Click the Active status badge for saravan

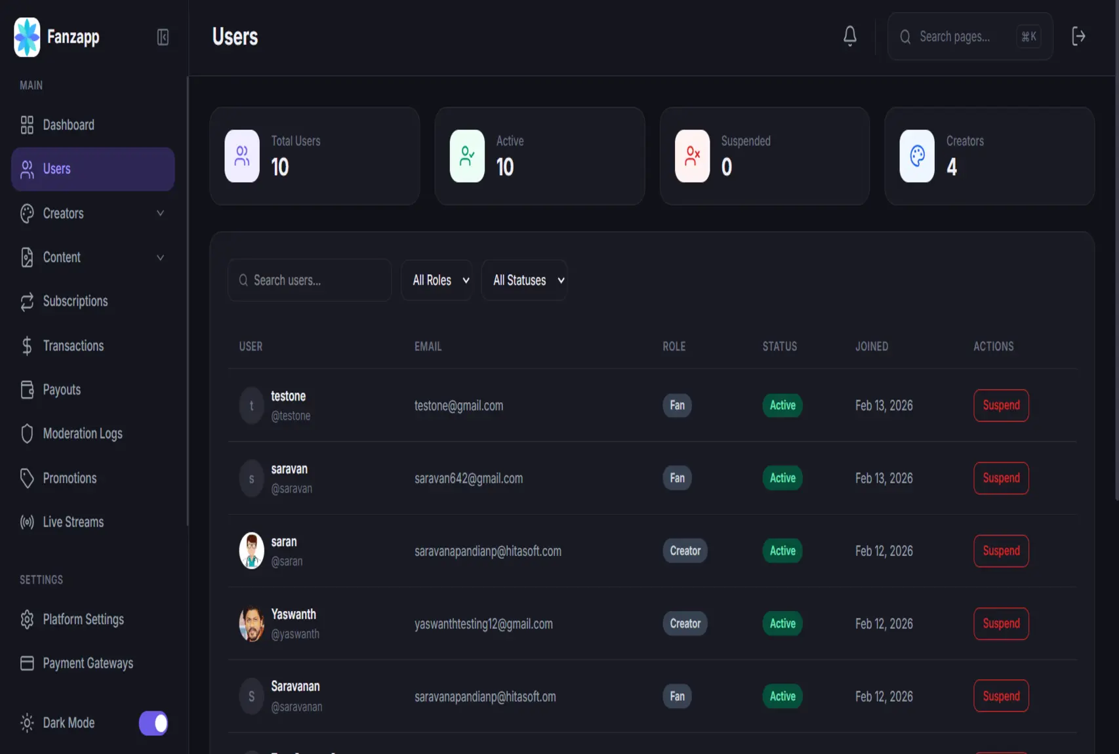(x=783, y=478)
